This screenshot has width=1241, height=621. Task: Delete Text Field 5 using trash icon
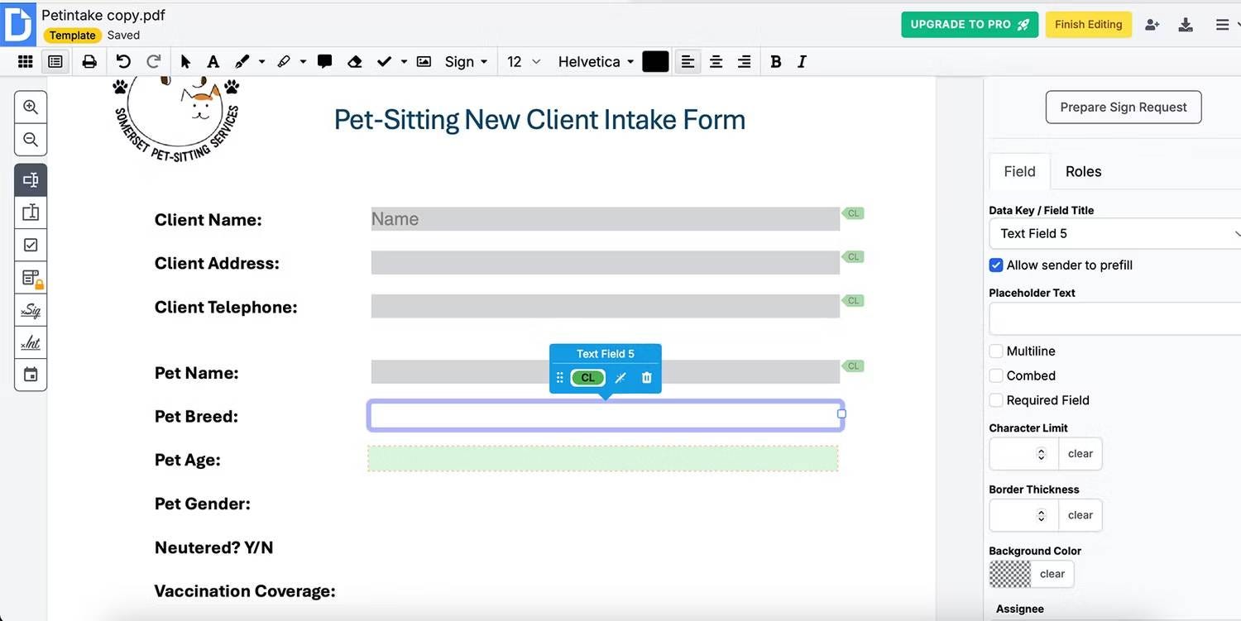(x=647, y=378)
